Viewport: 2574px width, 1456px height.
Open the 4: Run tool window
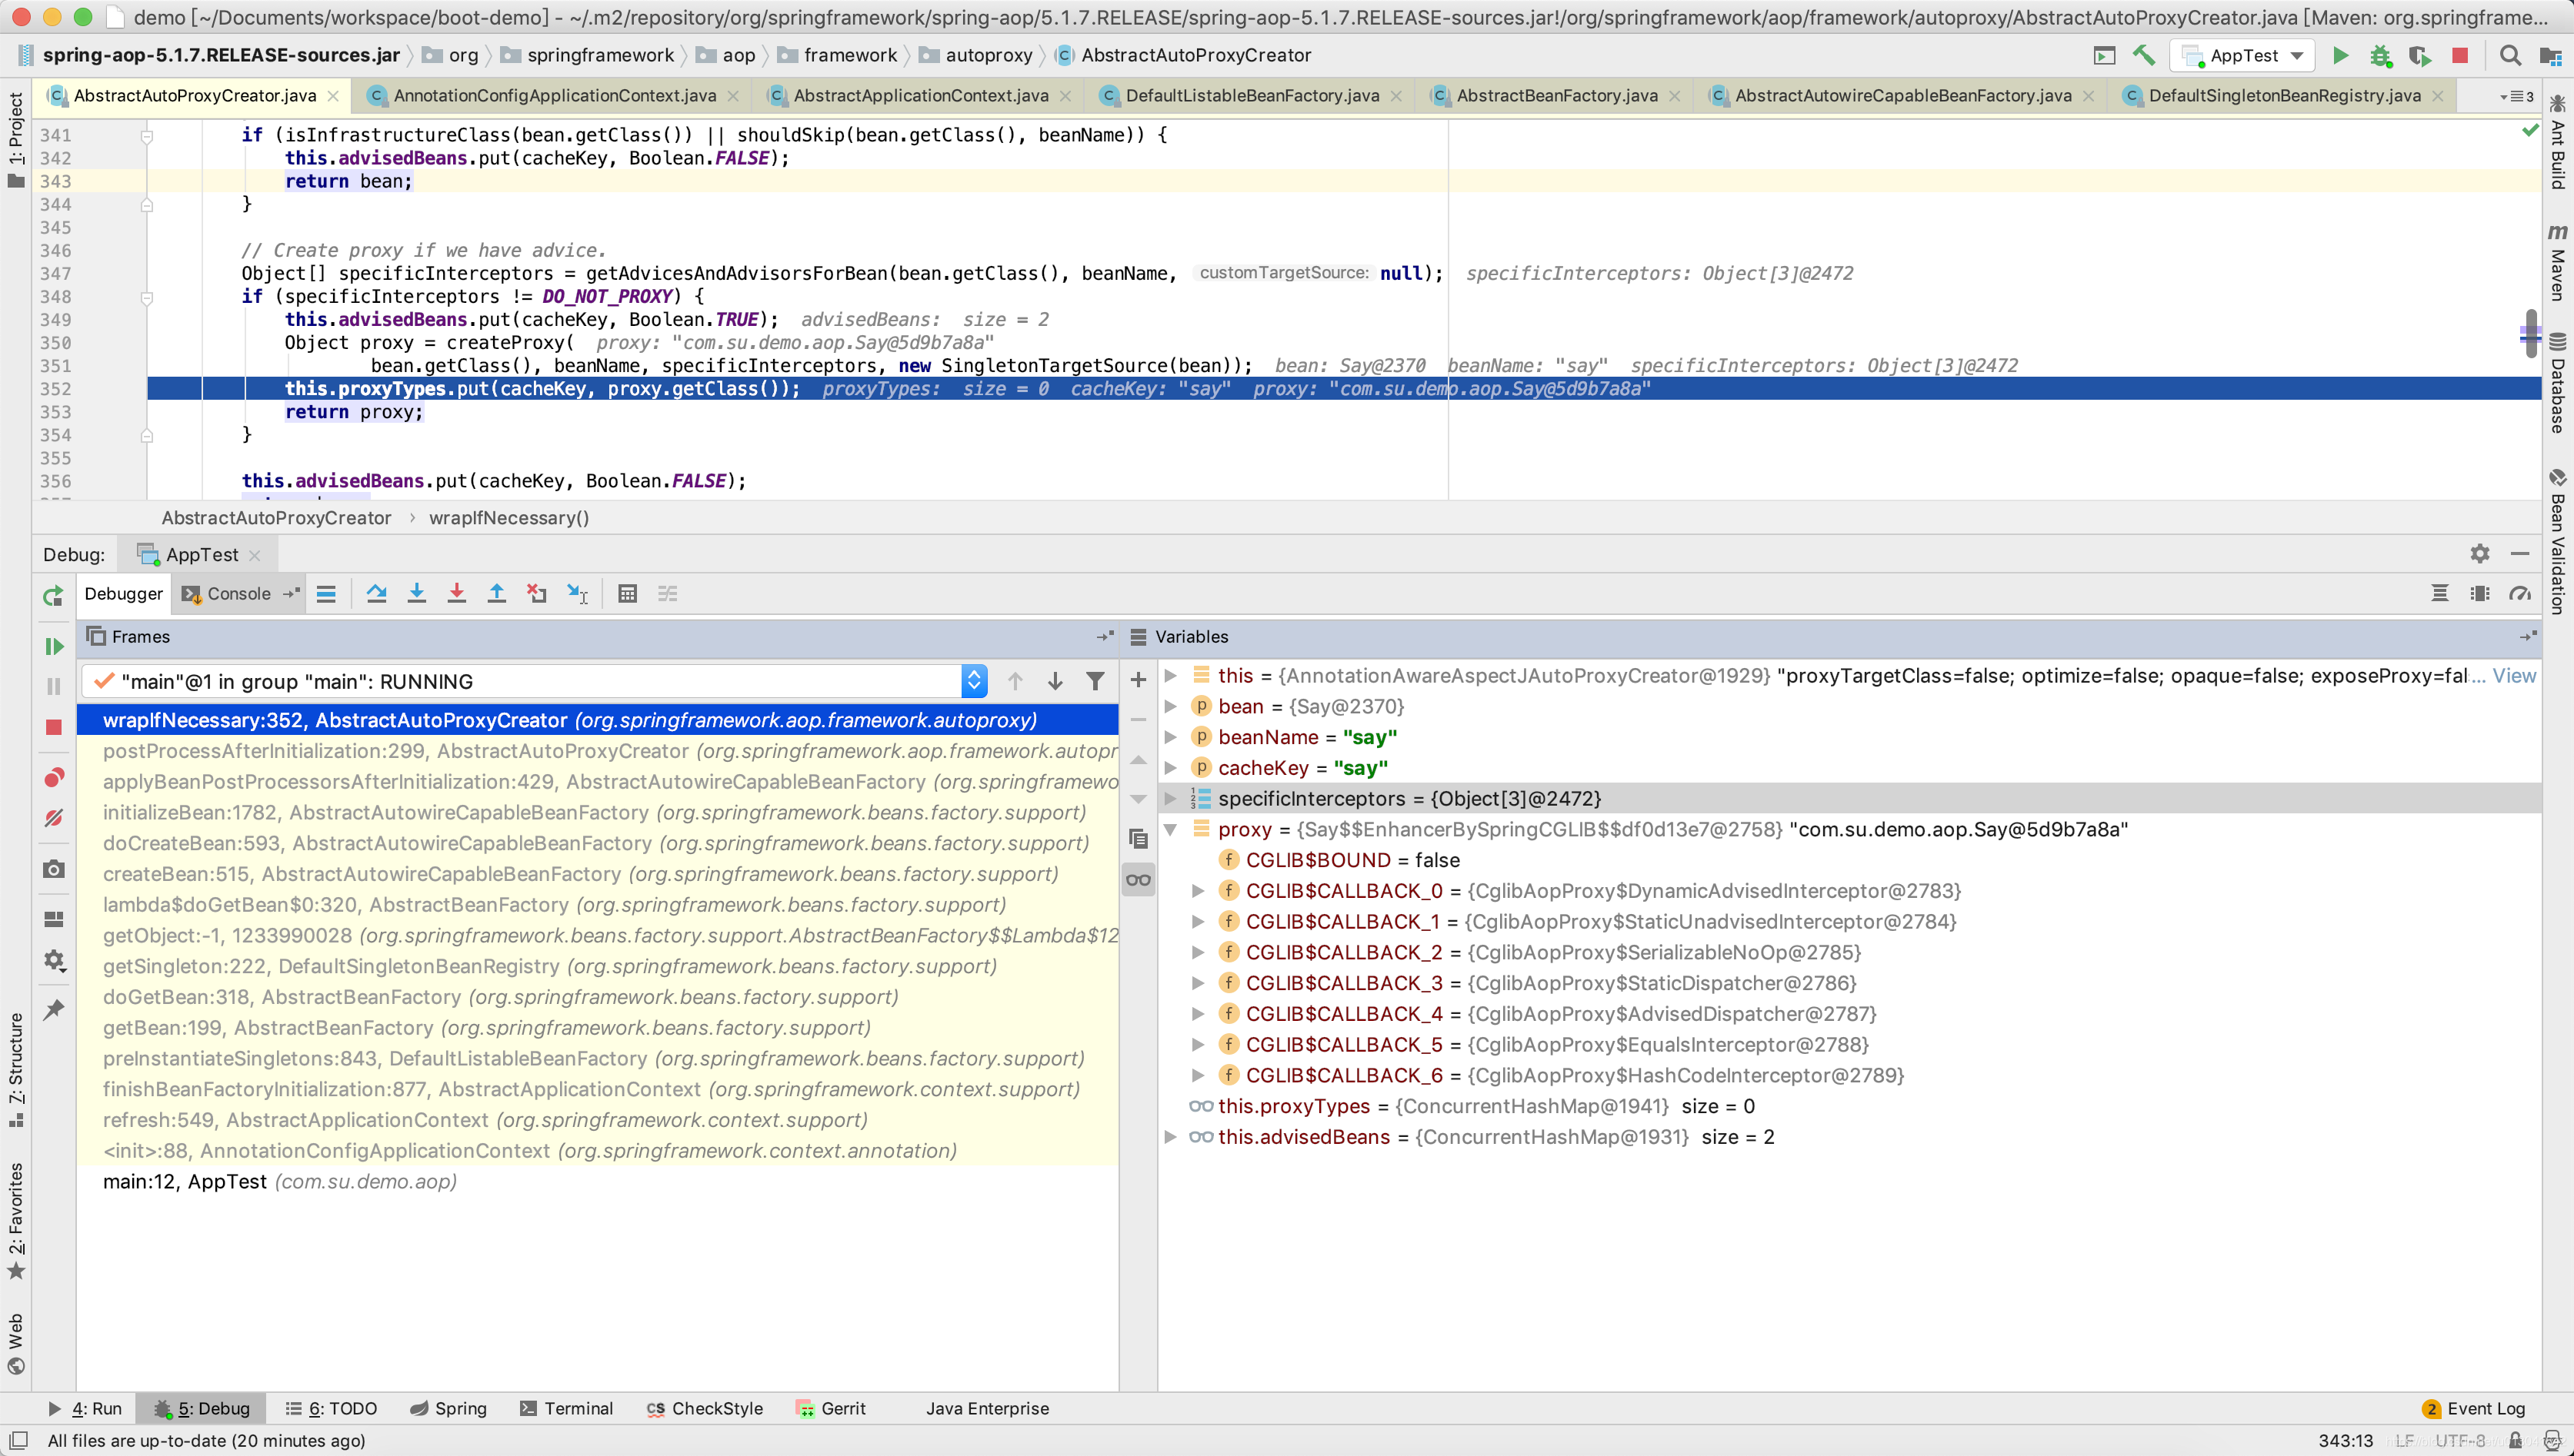click(85, 1409)
